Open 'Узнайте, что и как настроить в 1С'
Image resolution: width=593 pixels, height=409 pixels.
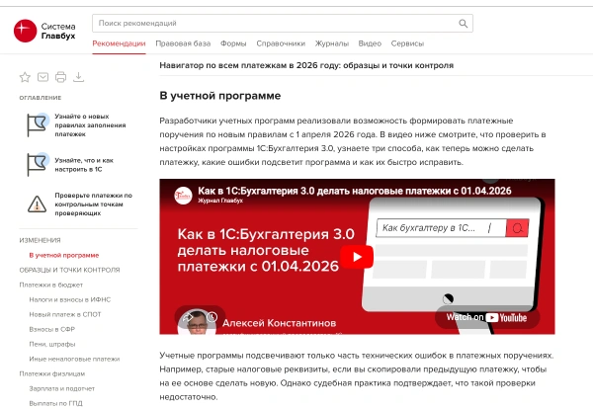84,165
